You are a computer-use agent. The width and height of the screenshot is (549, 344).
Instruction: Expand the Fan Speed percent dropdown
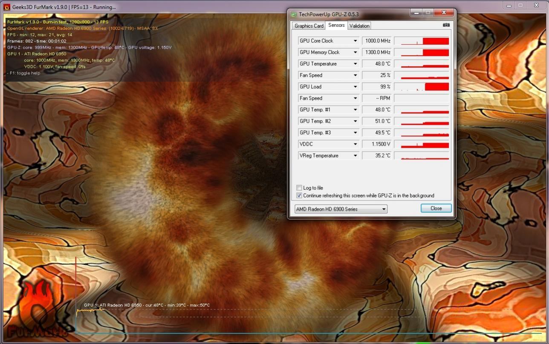pos(355,75)
